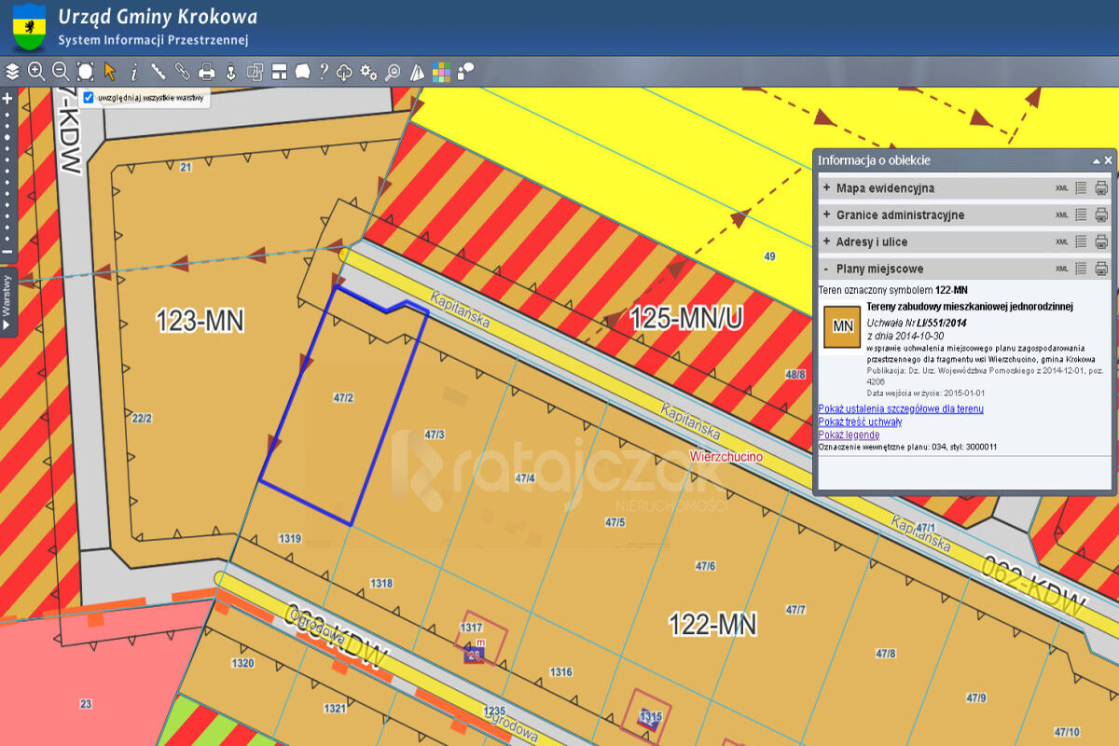
Task: Activate the object info 'i' tool
Action: [x=134, y=71]
